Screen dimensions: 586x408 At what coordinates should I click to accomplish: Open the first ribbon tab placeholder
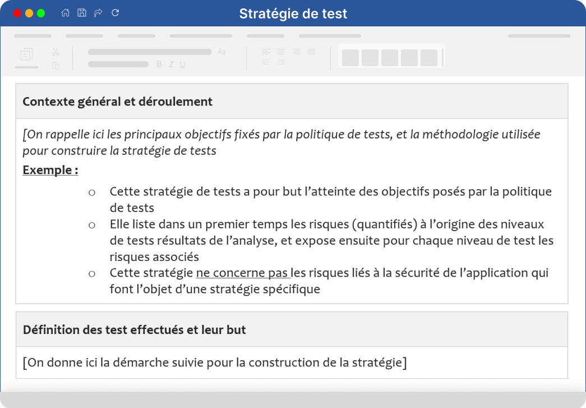click(x=33, y=36)
